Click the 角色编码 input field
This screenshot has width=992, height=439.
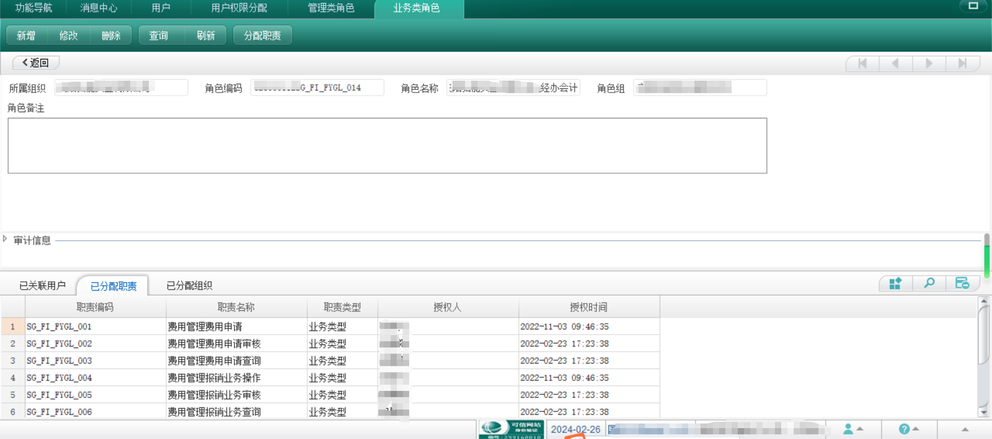317,87
